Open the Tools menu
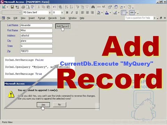This screenshot has height=125, width=167. click(63, 18)
